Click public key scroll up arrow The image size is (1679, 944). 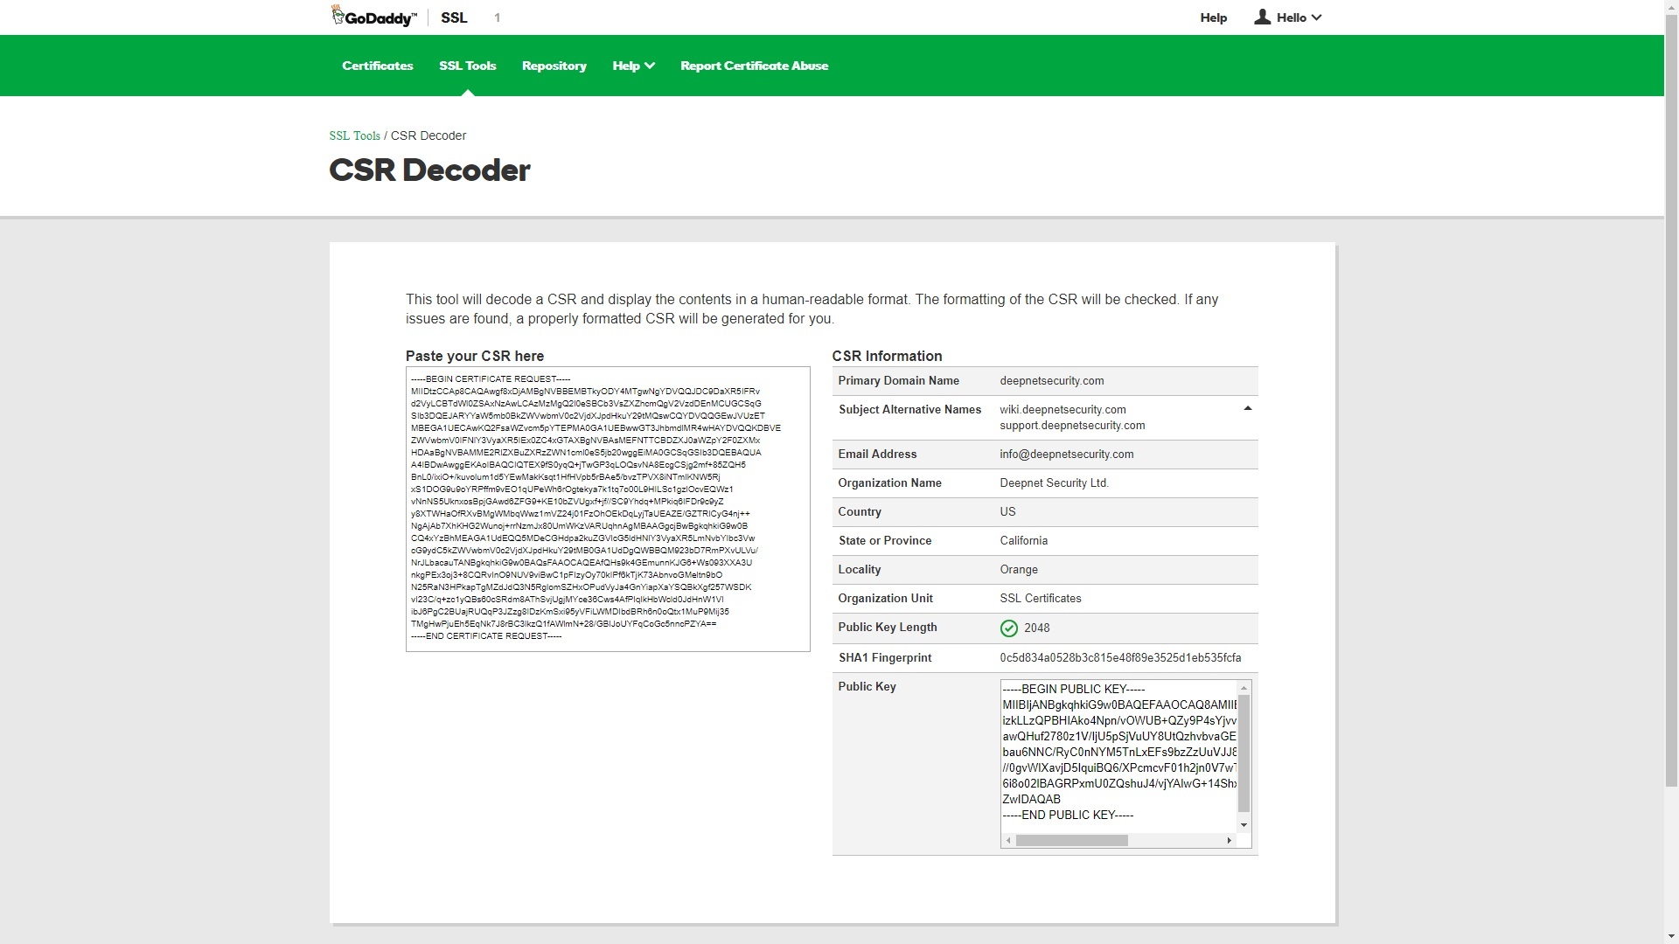(x=1244, y=689)
